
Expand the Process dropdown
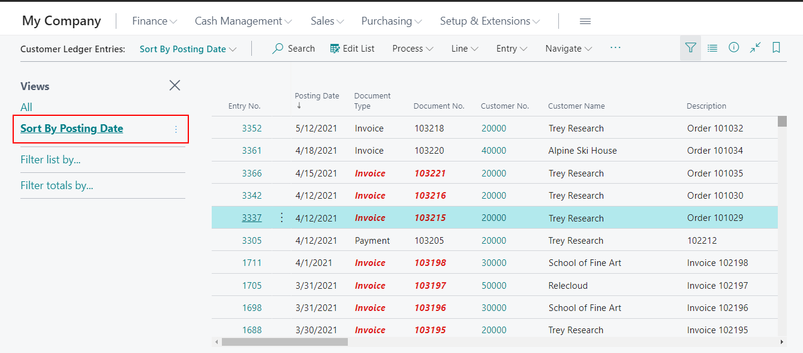(x=413, y=48)
